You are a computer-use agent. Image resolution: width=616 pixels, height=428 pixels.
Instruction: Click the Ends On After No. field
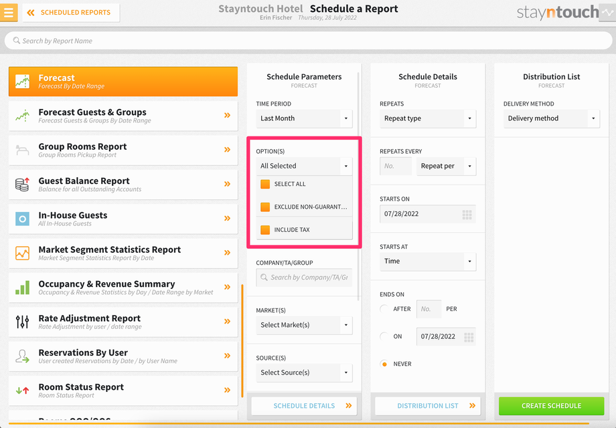[429, 309]
